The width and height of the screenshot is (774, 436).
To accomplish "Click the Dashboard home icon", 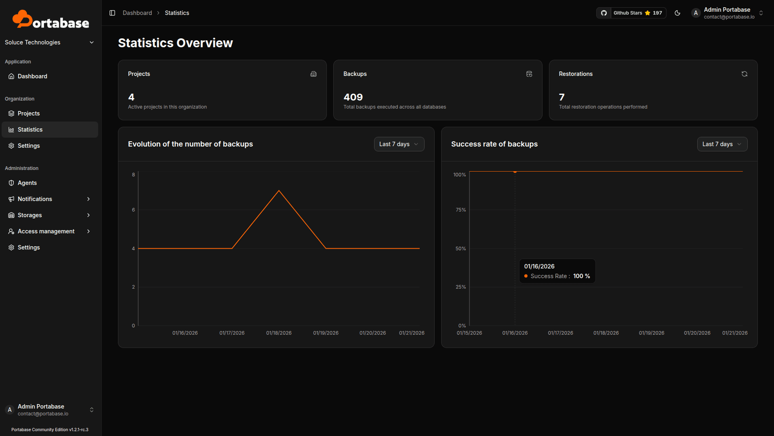I will [x=11, y=76].
